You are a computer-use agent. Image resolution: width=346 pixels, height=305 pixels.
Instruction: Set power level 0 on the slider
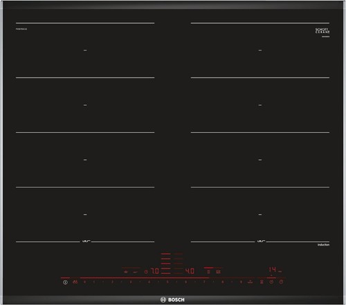pos(84,281)
